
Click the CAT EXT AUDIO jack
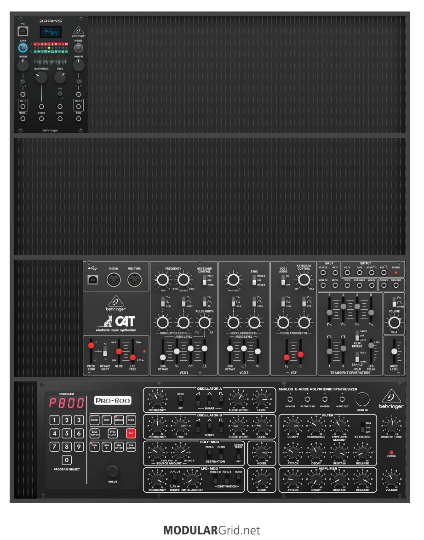coord(359,285)
